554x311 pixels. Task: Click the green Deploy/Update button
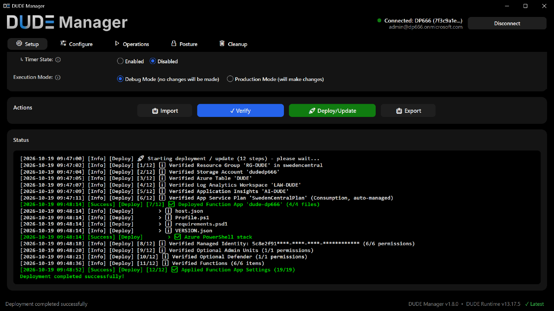[332, 111]
